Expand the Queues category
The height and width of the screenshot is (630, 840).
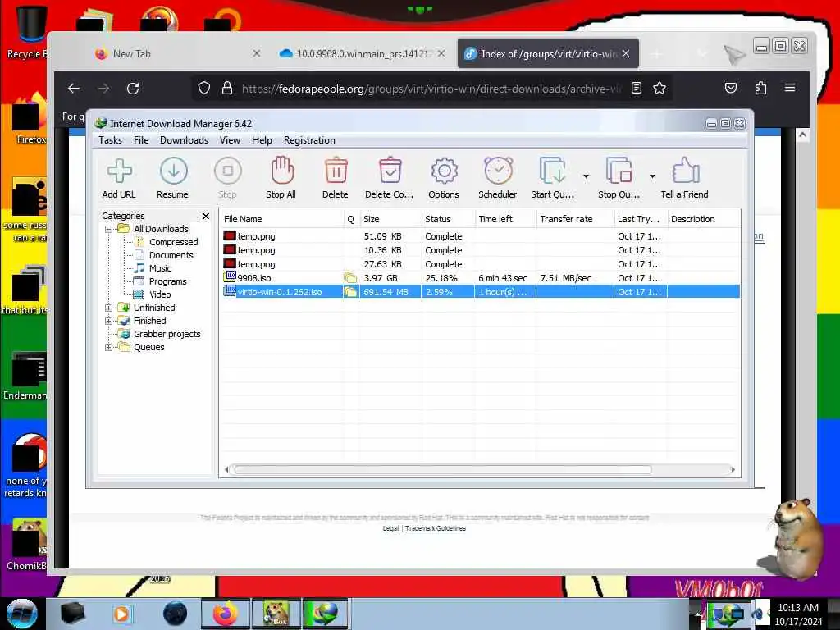click(x=109, y=347)
